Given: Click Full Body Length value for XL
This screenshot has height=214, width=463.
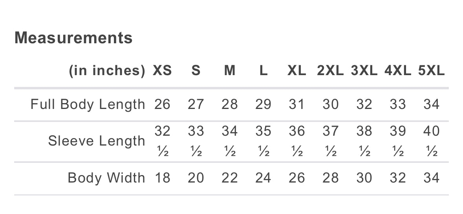Looking at the screenshot, I should (x=296, y=104).
